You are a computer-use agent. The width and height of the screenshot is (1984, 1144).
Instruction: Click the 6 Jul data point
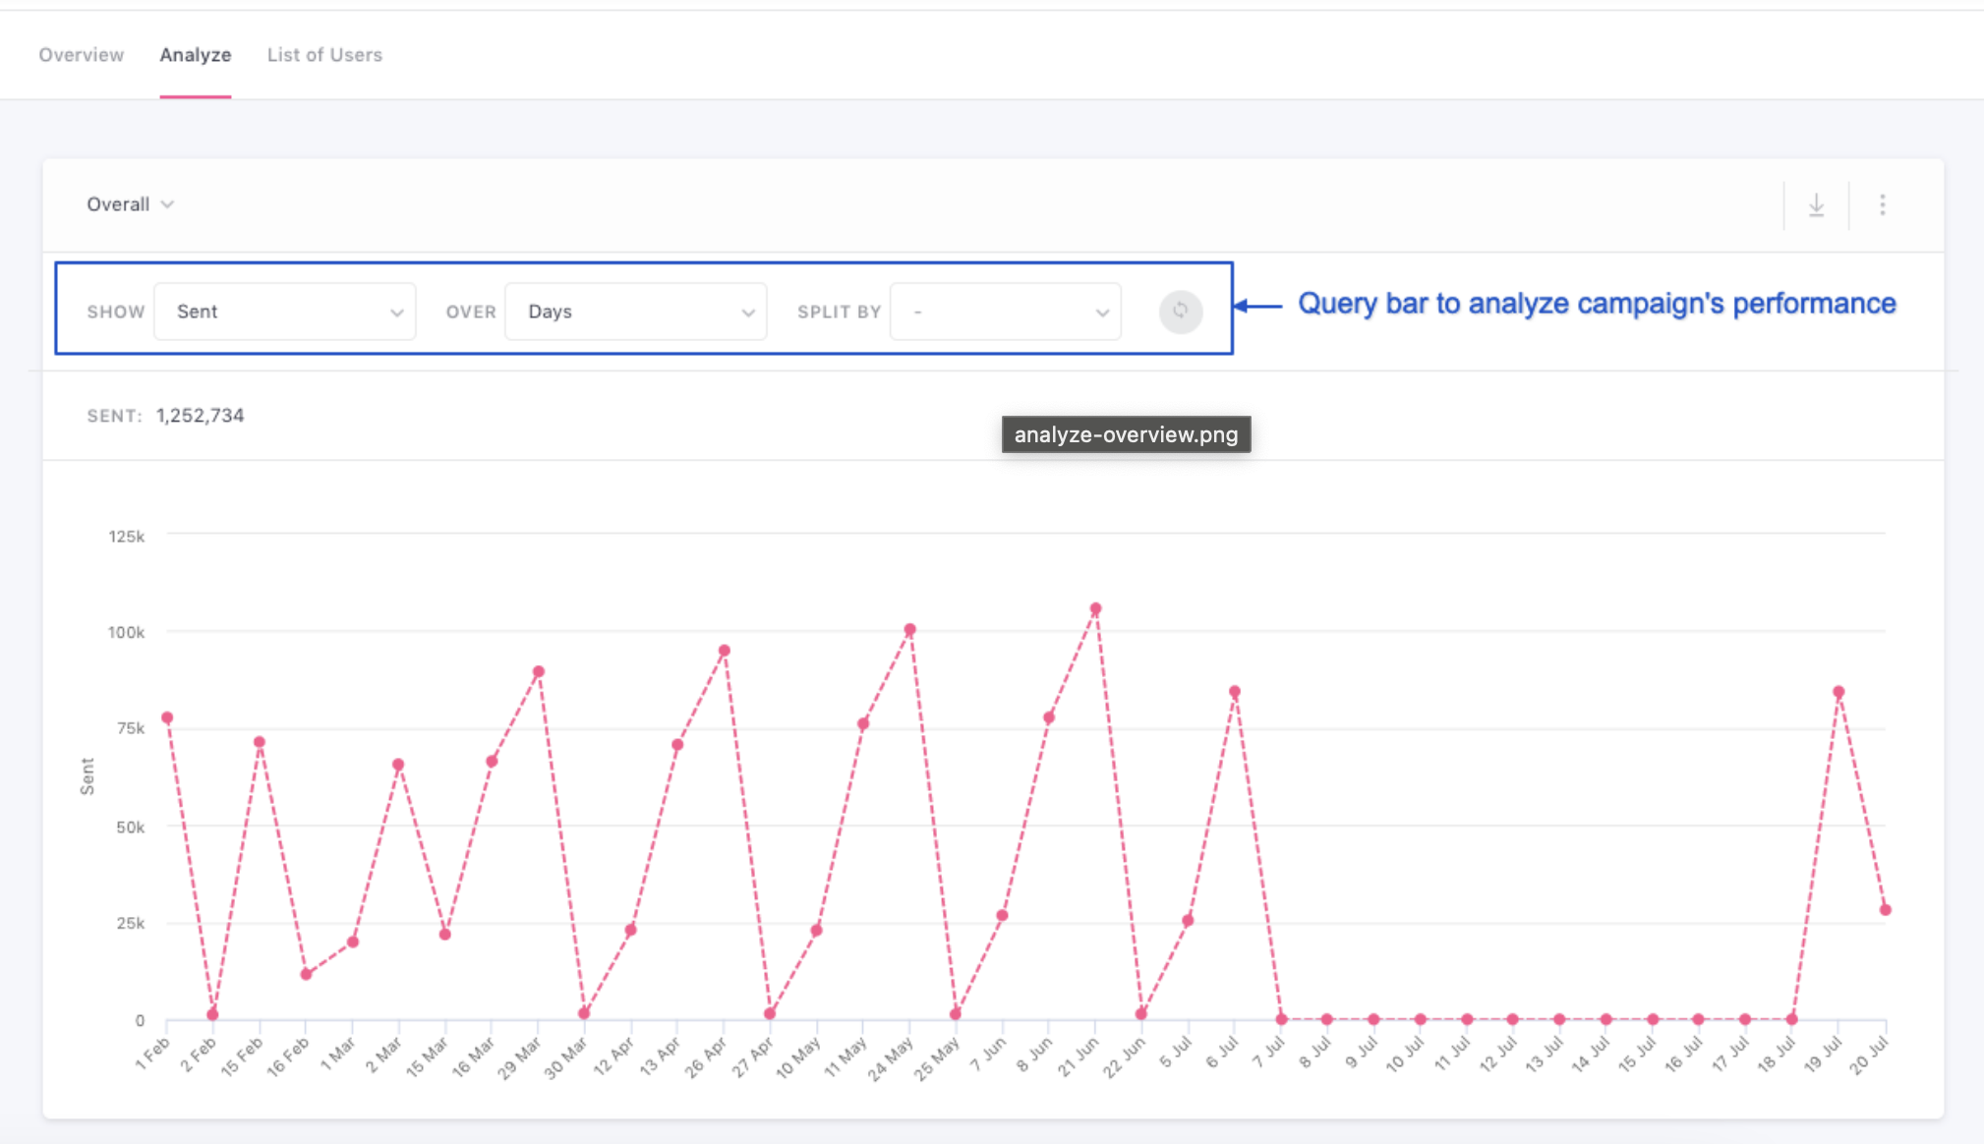click(1235, 692)
